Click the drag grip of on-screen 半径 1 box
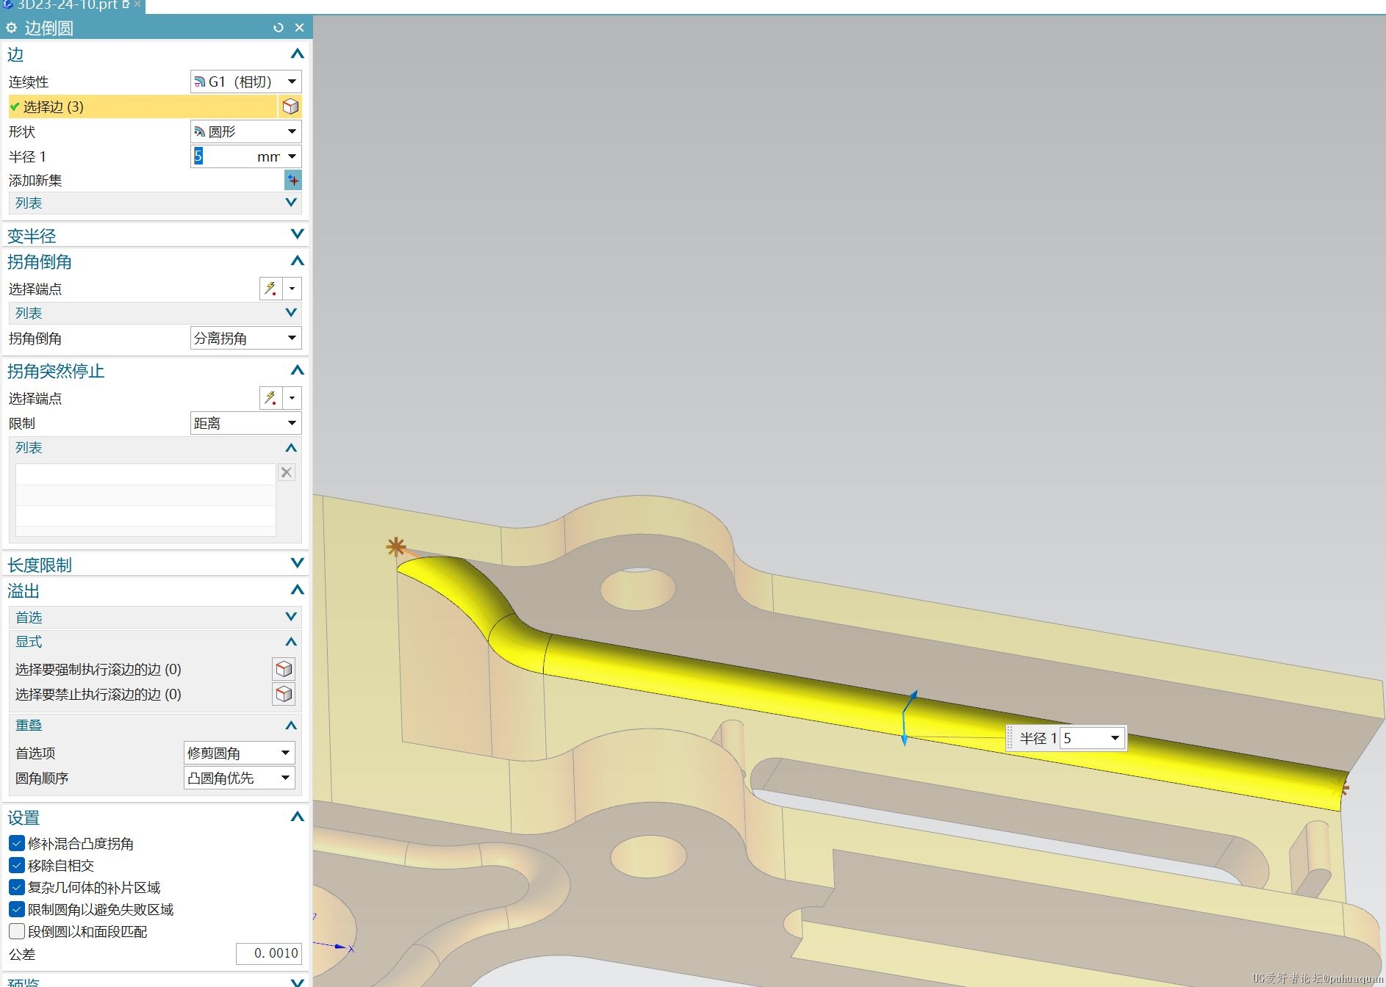The image size is (1386, 987). (1010, 738)
